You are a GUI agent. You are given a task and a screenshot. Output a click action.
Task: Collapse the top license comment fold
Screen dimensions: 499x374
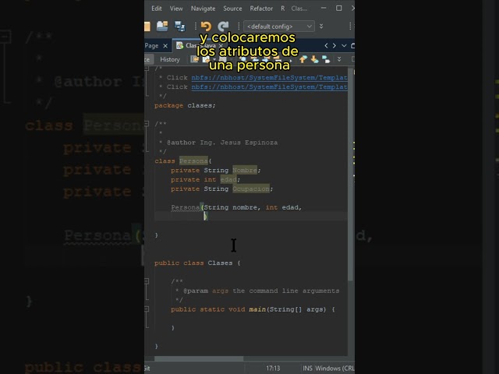147,68
